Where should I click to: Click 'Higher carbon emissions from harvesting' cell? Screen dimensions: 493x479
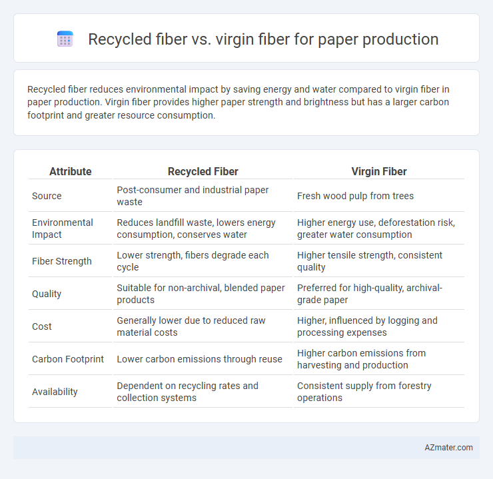[379, 359]
